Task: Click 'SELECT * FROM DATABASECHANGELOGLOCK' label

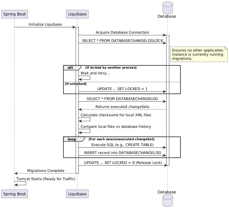Action: click(122, 40)
